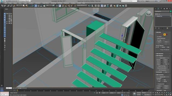Open the Create Selection Set dropdown
The image size is (172, 96).
pyautogui.click(x=82, y=5)
